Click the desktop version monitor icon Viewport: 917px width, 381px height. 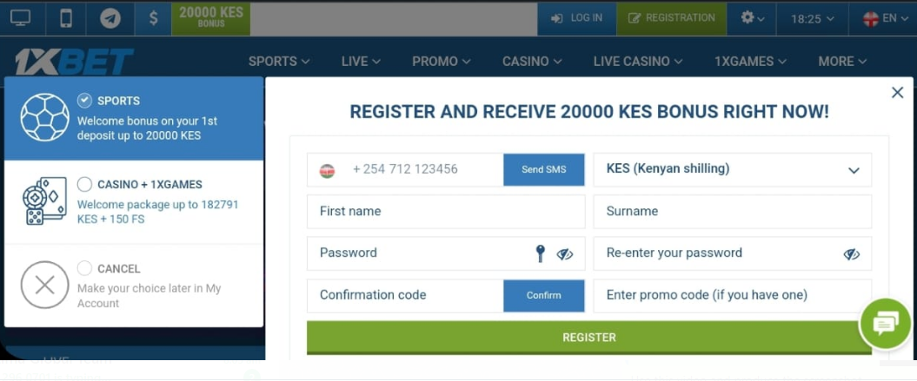(x=20, y=17)
